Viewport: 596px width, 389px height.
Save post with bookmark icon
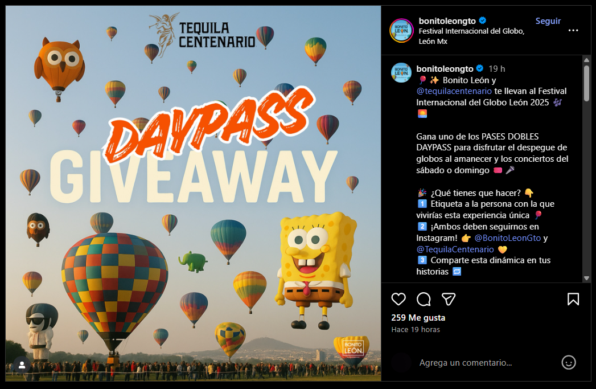pyautogui.click(x=573, y=299)
